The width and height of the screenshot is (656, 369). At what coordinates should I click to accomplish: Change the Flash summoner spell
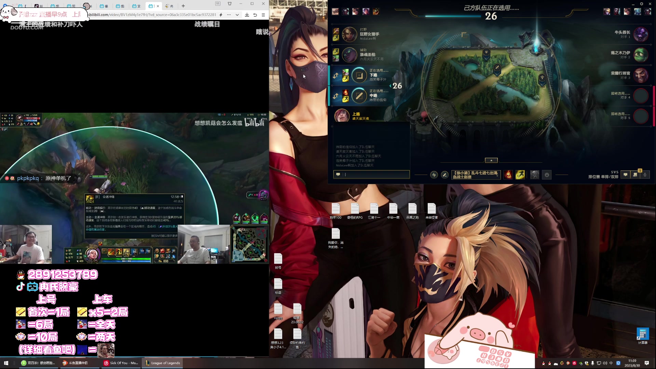click(520, 175)
